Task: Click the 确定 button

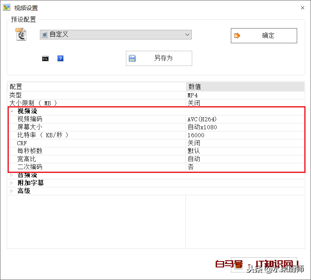Action: click(264, 36)
